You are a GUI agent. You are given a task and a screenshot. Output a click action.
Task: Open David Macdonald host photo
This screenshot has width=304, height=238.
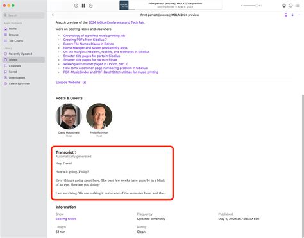pos(69,116)
